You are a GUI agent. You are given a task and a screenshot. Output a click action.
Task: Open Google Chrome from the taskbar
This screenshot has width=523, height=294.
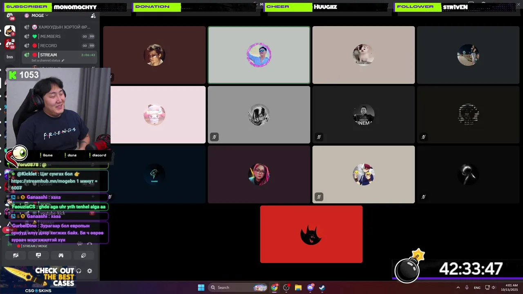pyautogui.click(x=275, y=287)
